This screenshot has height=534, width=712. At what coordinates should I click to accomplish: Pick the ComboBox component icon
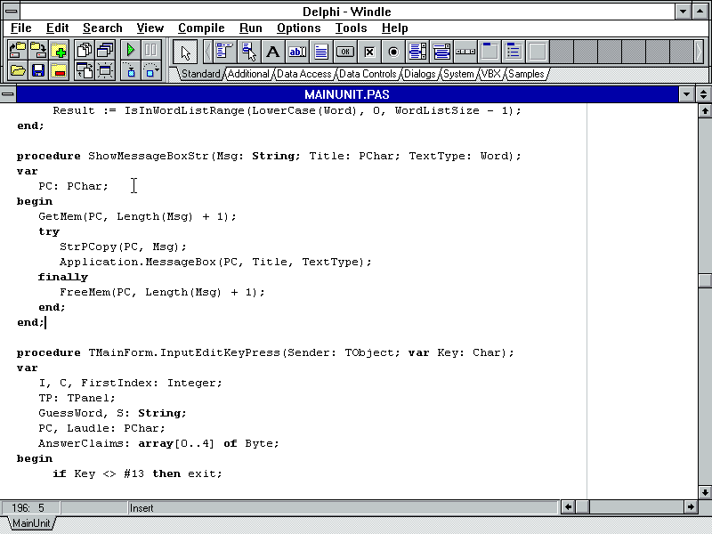point(441,52)
